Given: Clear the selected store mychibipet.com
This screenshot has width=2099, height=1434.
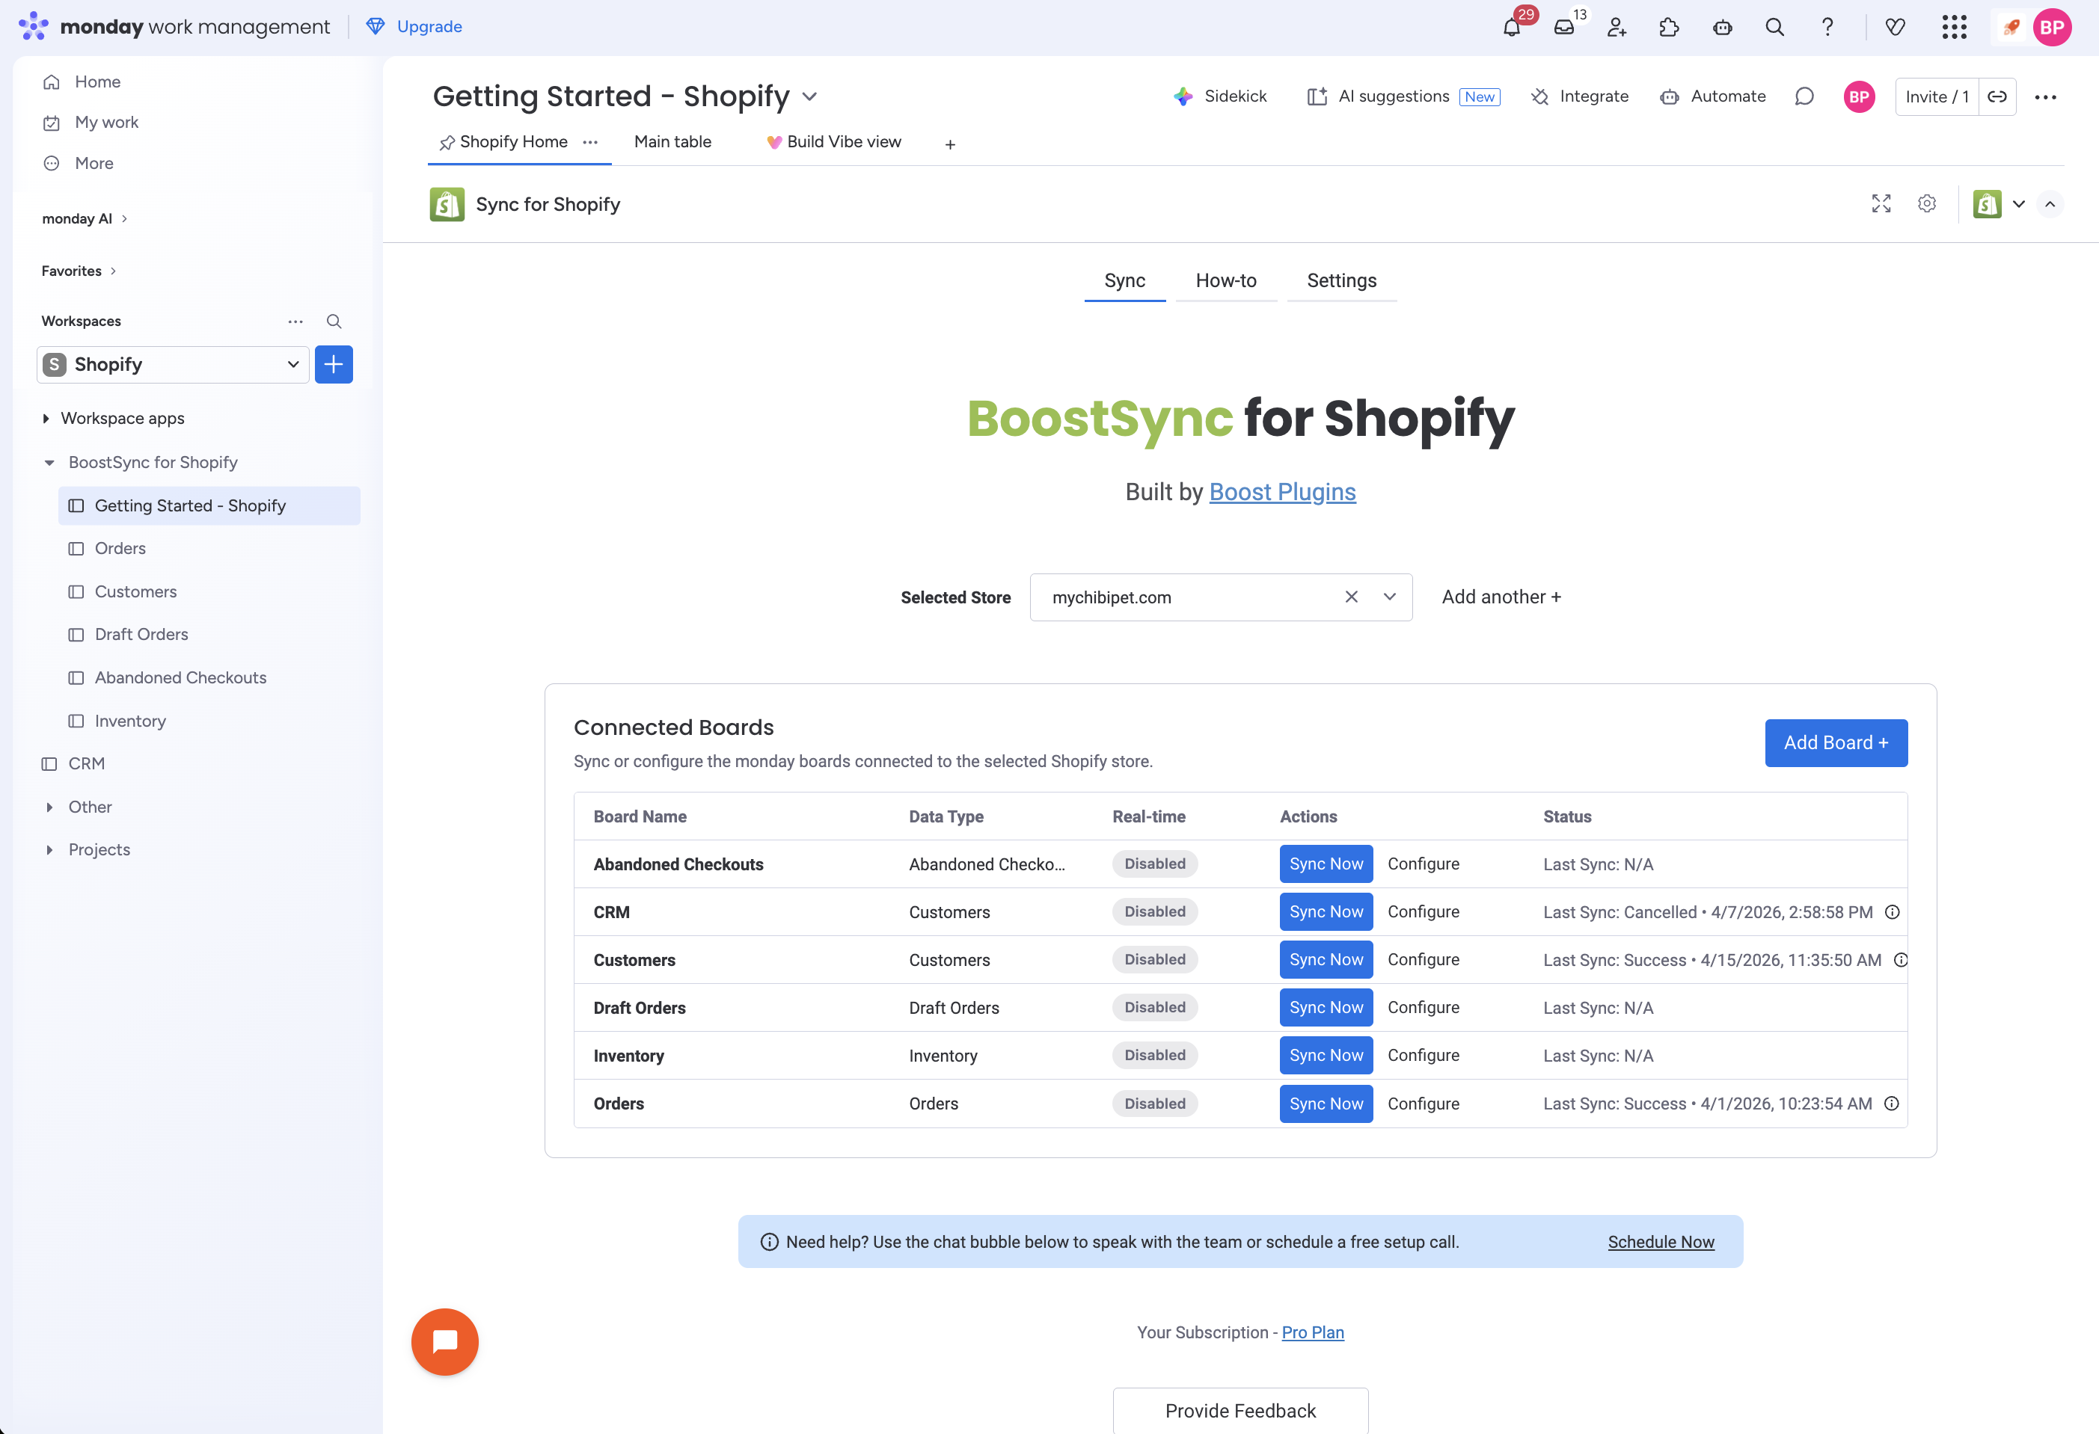Looking at the screenshot, I should point(1351,597).
